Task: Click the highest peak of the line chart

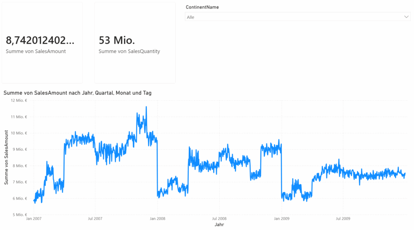Action: (146, 107)
